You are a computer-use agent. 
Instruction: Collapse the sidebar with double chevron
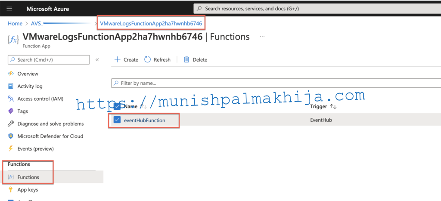pyautogui.click(x=97, y=59)
